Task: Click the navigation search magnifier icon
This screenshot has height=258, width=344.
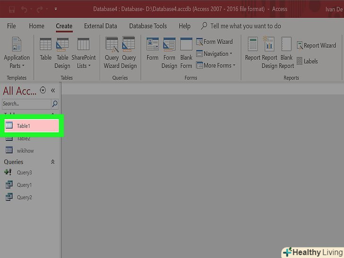Action: (55, 103)
